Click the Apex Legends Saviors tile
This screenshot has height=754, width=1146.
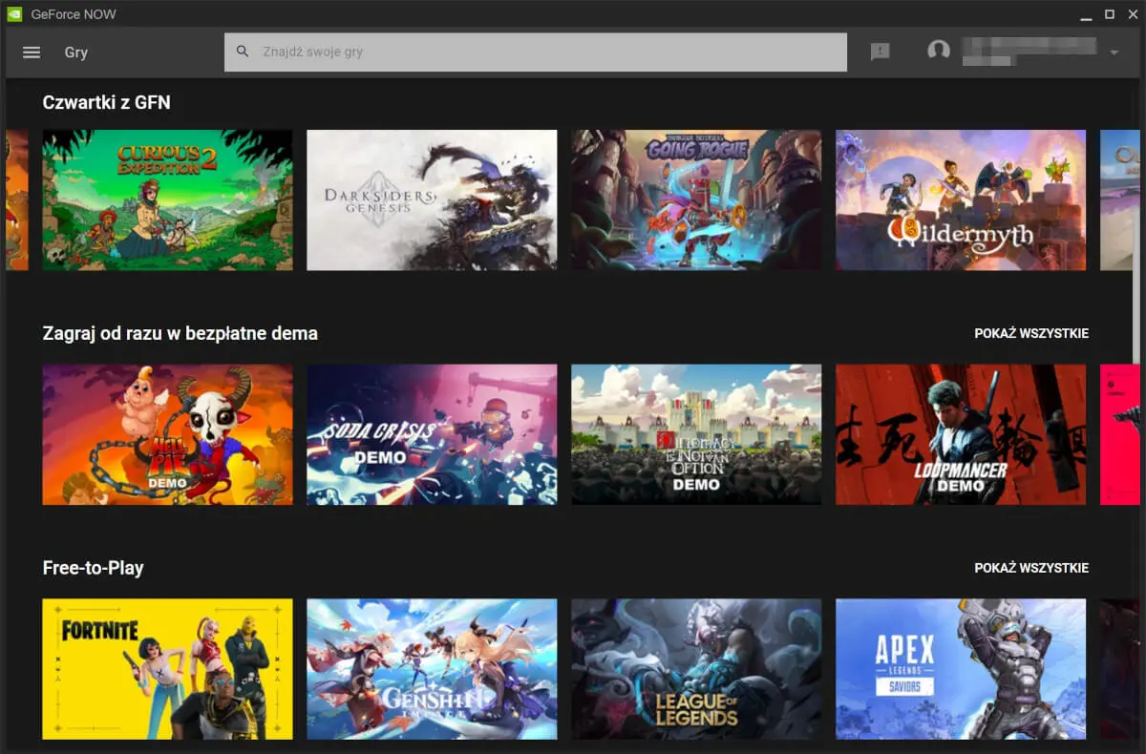[x=961, y=669]
